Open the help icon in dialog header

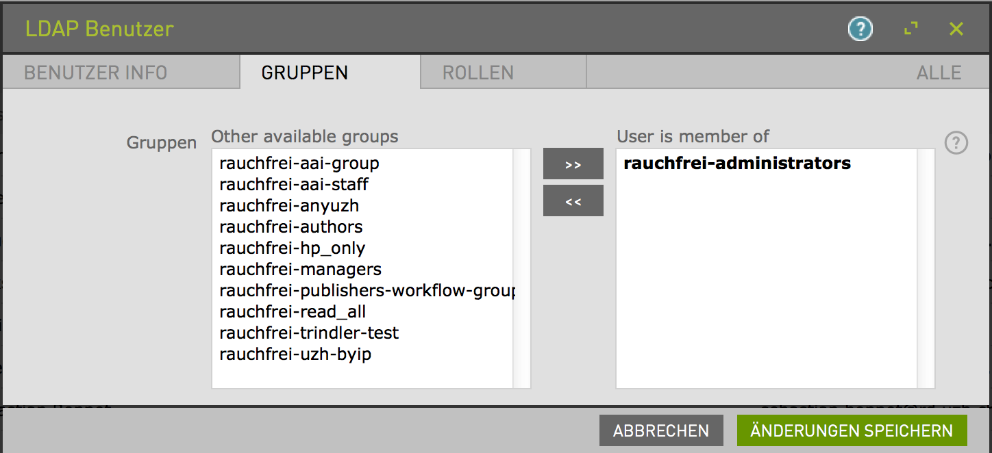[860, 29]
